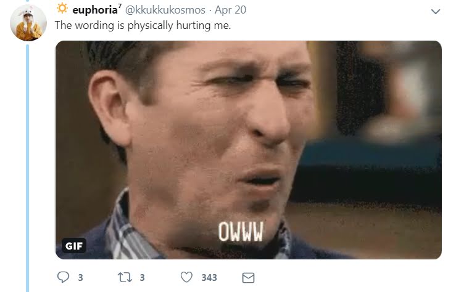The height and width of the screenshot is (292, 456).
Task: Click the reply count 3
Action: (x=81, y=278)
